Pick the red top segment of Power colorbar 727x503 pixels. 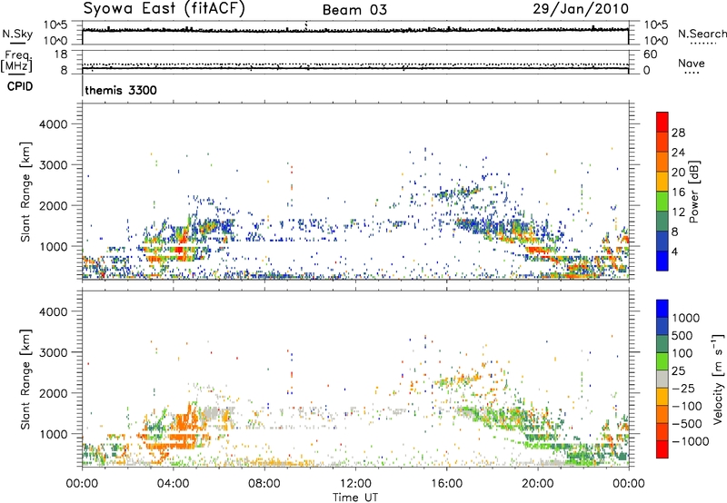tap(662, 122)
